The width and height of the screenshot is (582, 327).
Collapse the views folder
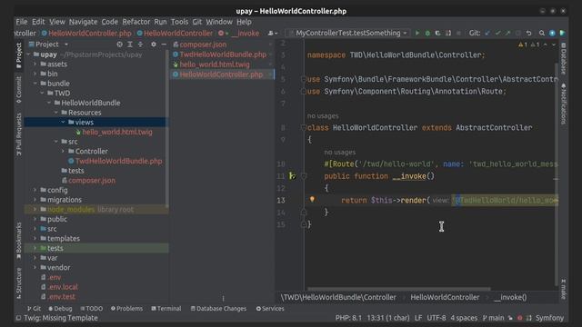[x=63, y=122]
